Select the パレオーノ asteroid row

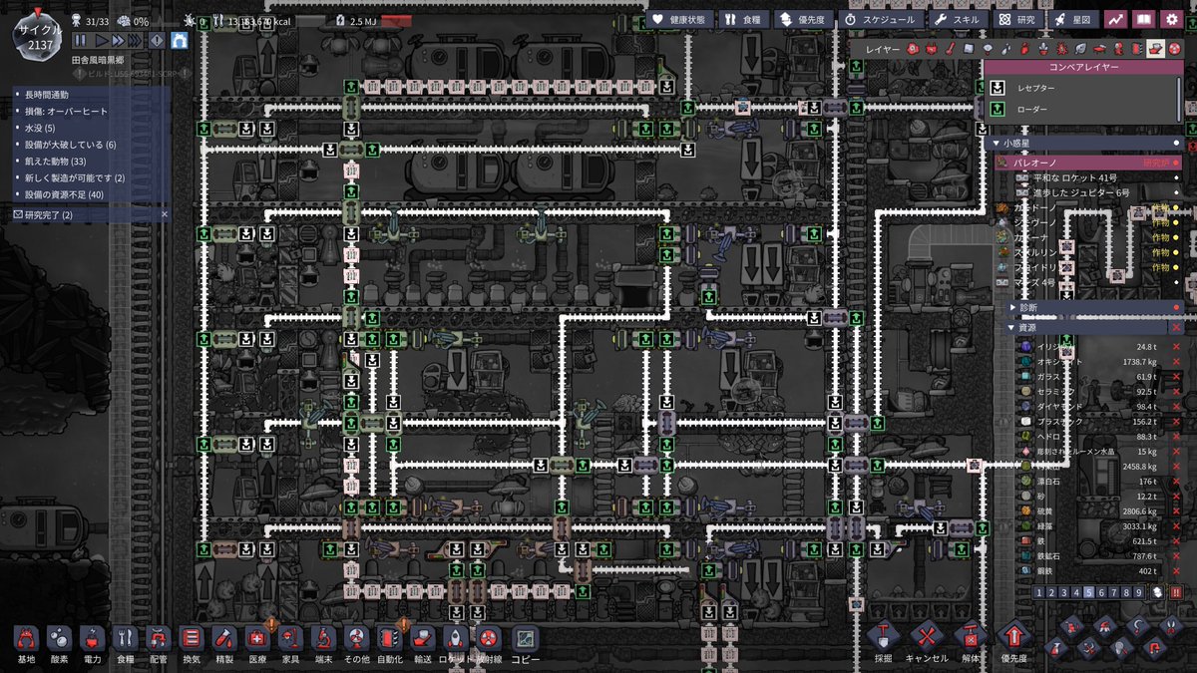pyautogui.click(x=1089, y=162)
